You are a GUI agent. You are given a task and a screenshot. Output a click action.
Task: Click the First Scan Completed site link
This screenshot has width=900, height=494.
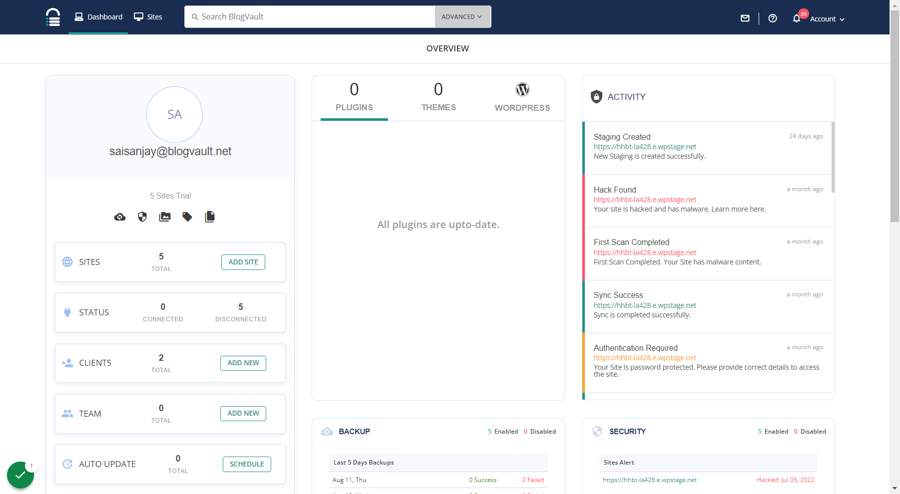(x=645, y=252)
